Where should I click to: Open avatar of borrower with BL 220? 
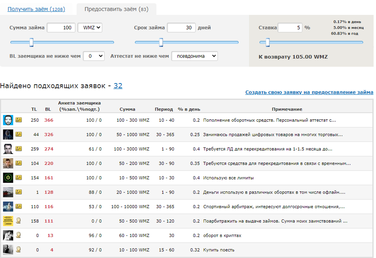tap(8, 163)
